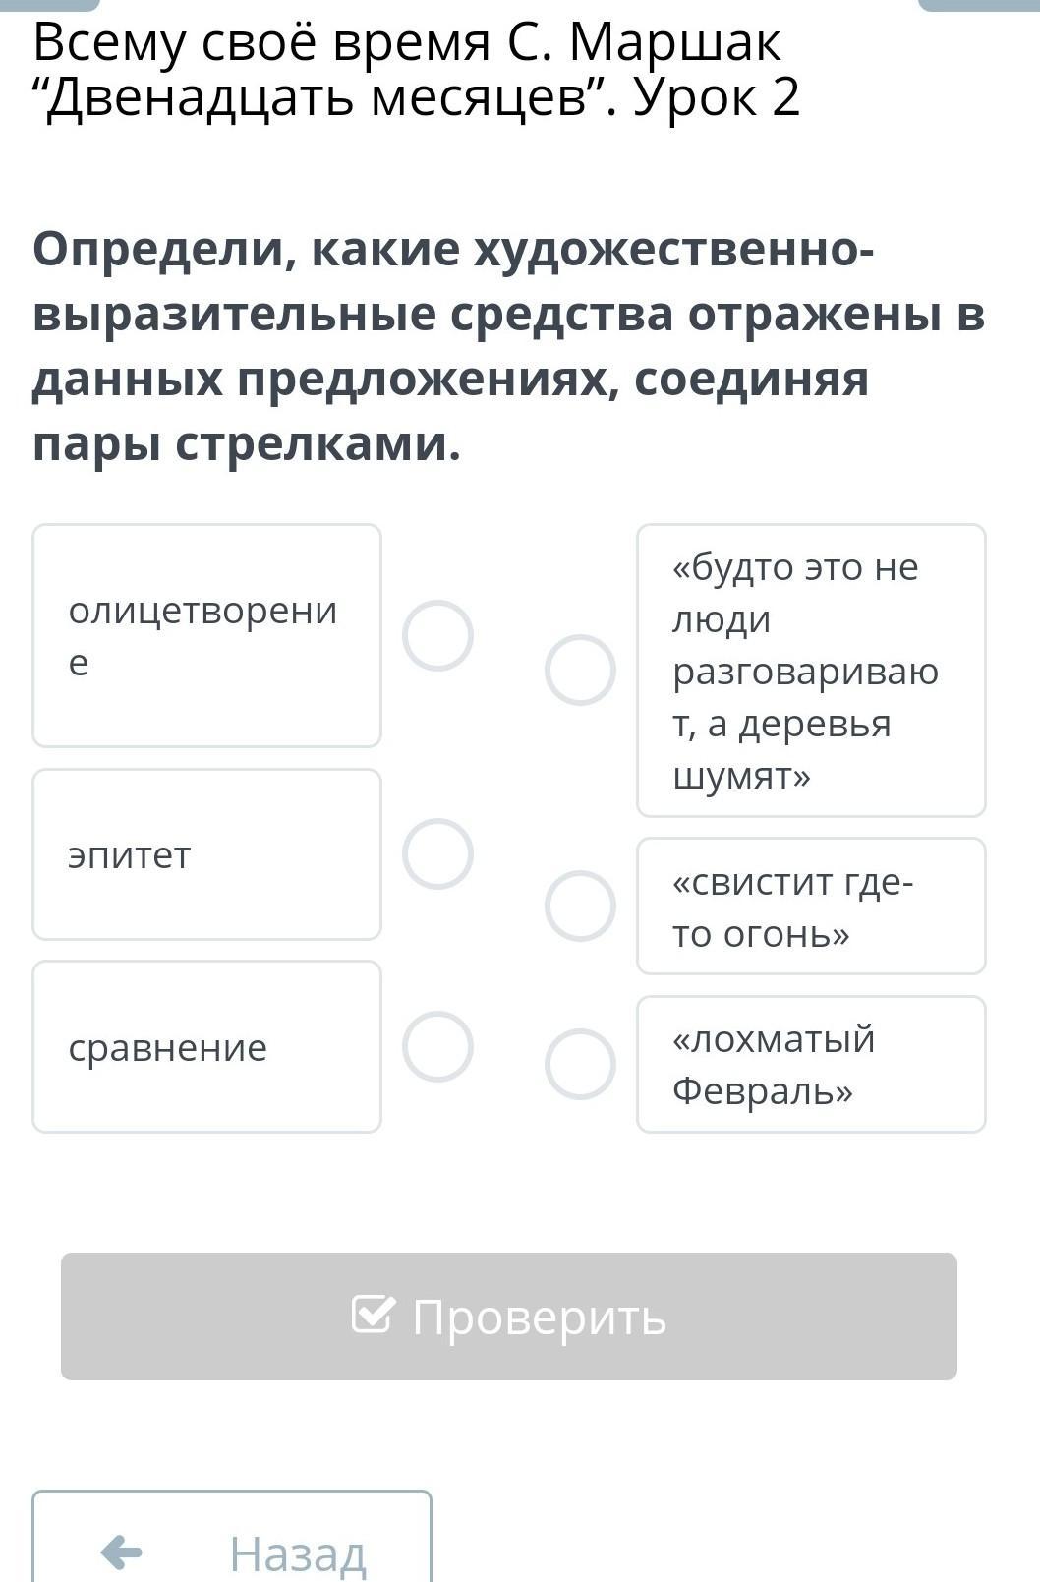1040x1582 pixels.
Task: Click the эпитет term card
Action: 206,854
